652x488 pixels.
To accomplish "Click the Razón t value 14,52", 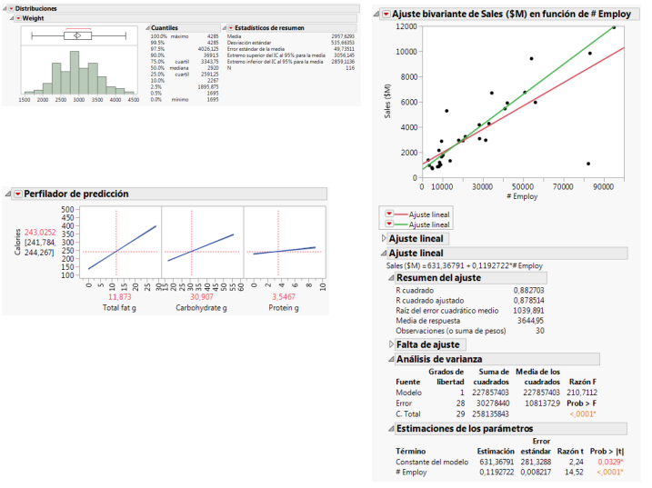I will click(x=574, y=472).
